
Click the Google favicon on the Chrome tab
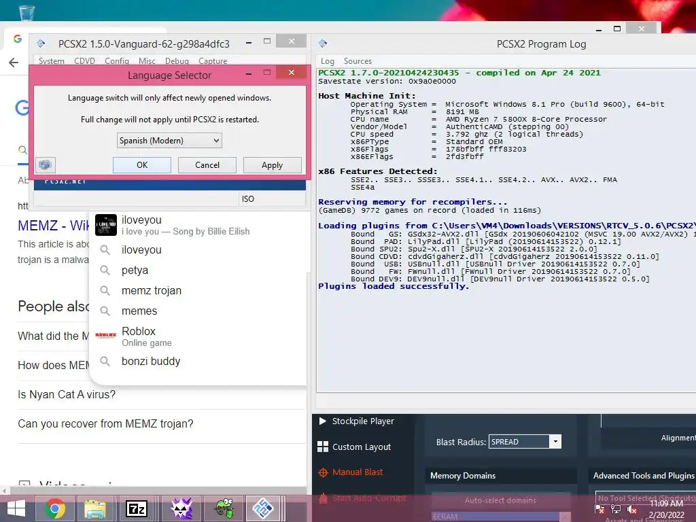(x=17, y=39)
